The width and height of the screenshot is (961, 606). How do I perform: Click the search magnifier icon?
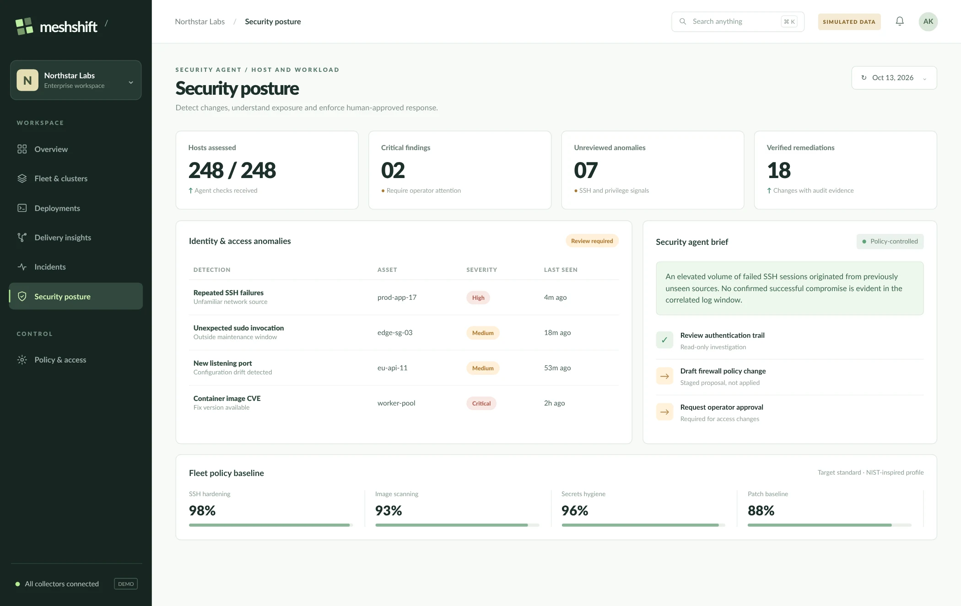683,22
